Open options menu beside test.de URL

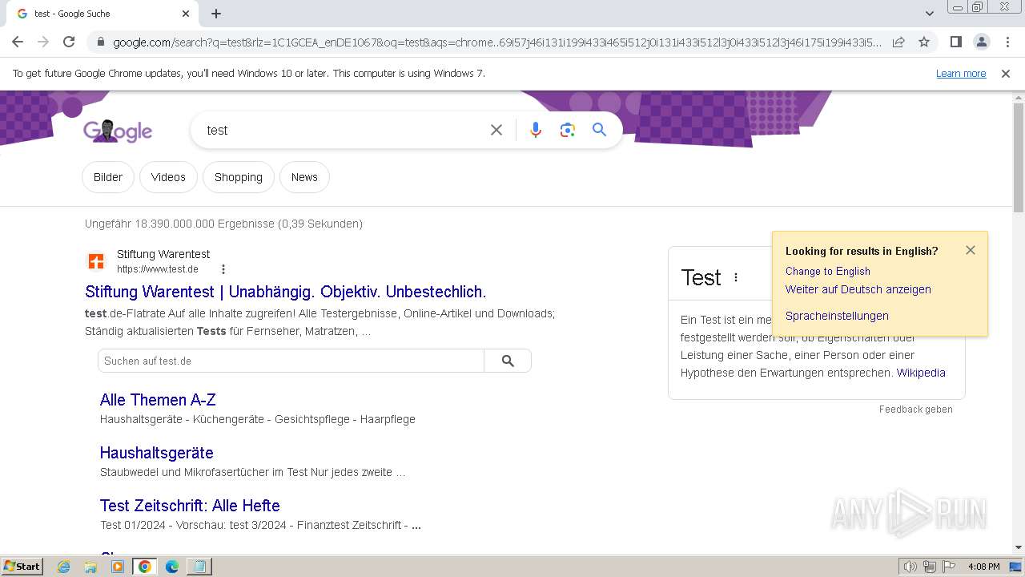click(223, 269)
